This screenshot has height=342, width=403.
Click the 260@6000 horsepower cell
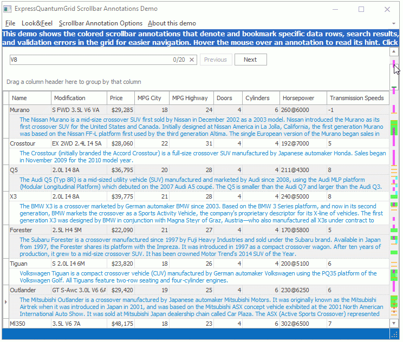[x=303, y=110]
